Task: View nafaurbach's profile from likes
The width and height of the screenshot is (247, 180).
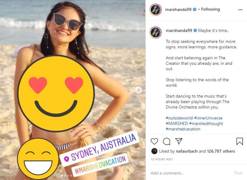Action: [186, 151]
